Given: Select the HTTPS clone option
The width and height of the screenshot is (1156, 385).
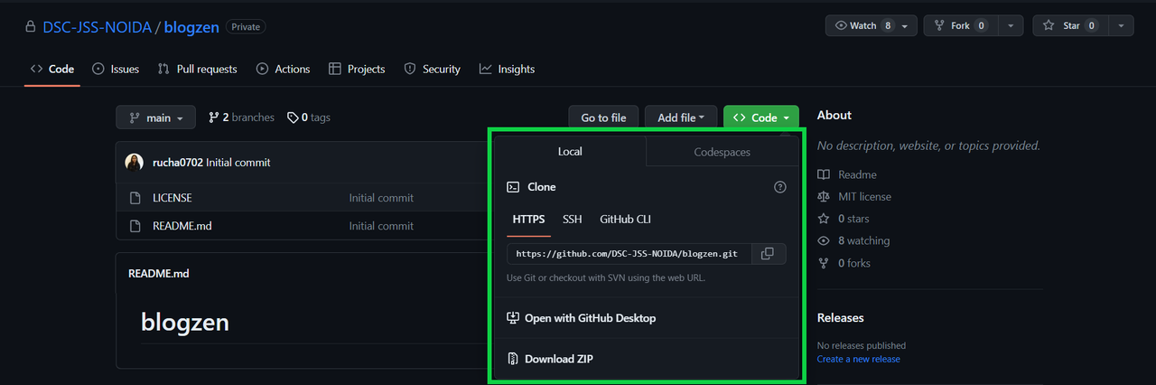Looking at the screenshot, I should click(x=528, y=220).
